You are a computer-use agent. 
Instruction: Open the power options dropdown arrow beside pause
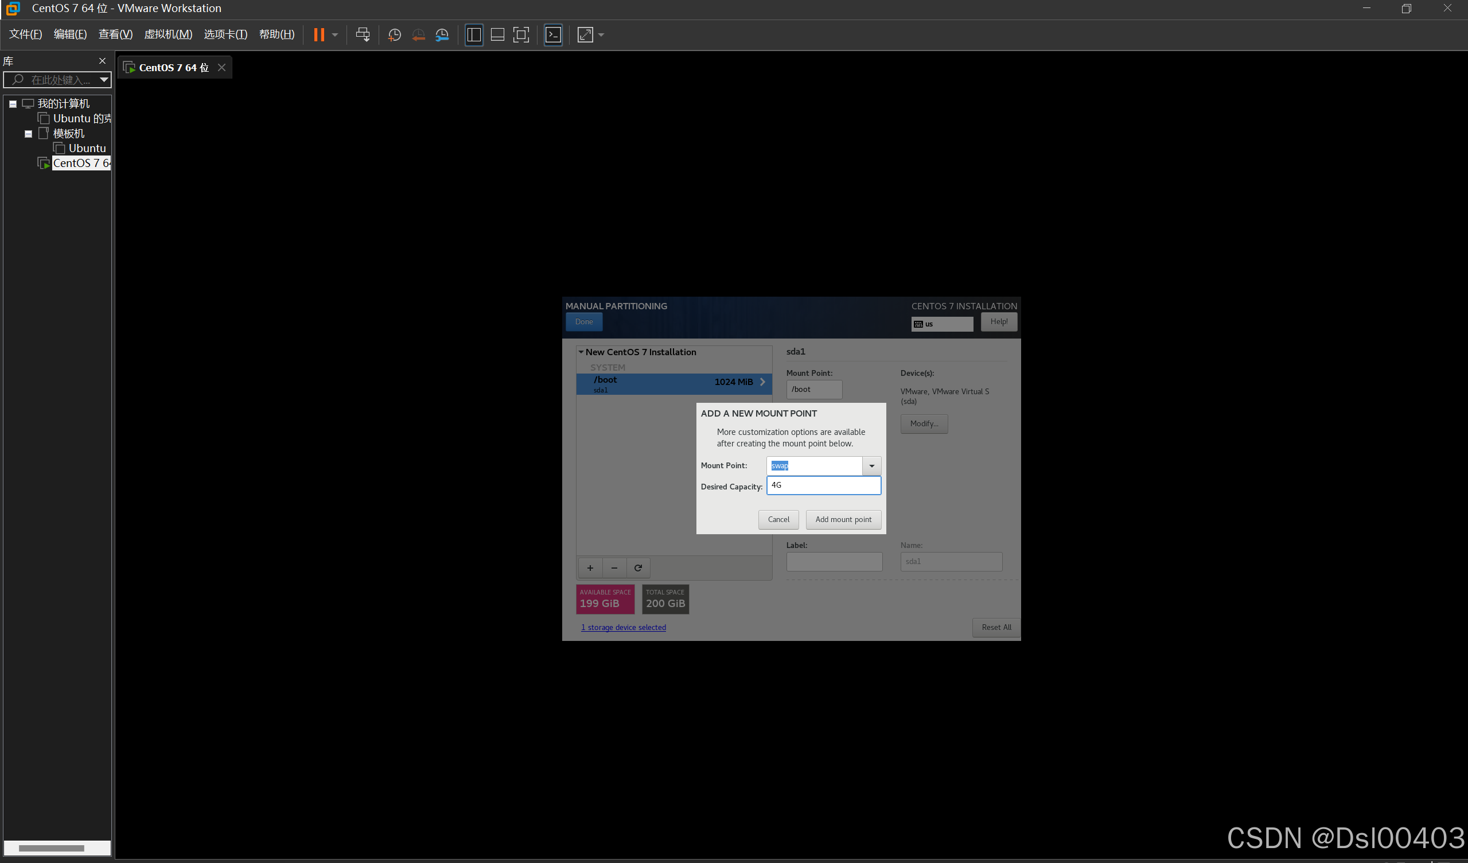coord(335,35)
